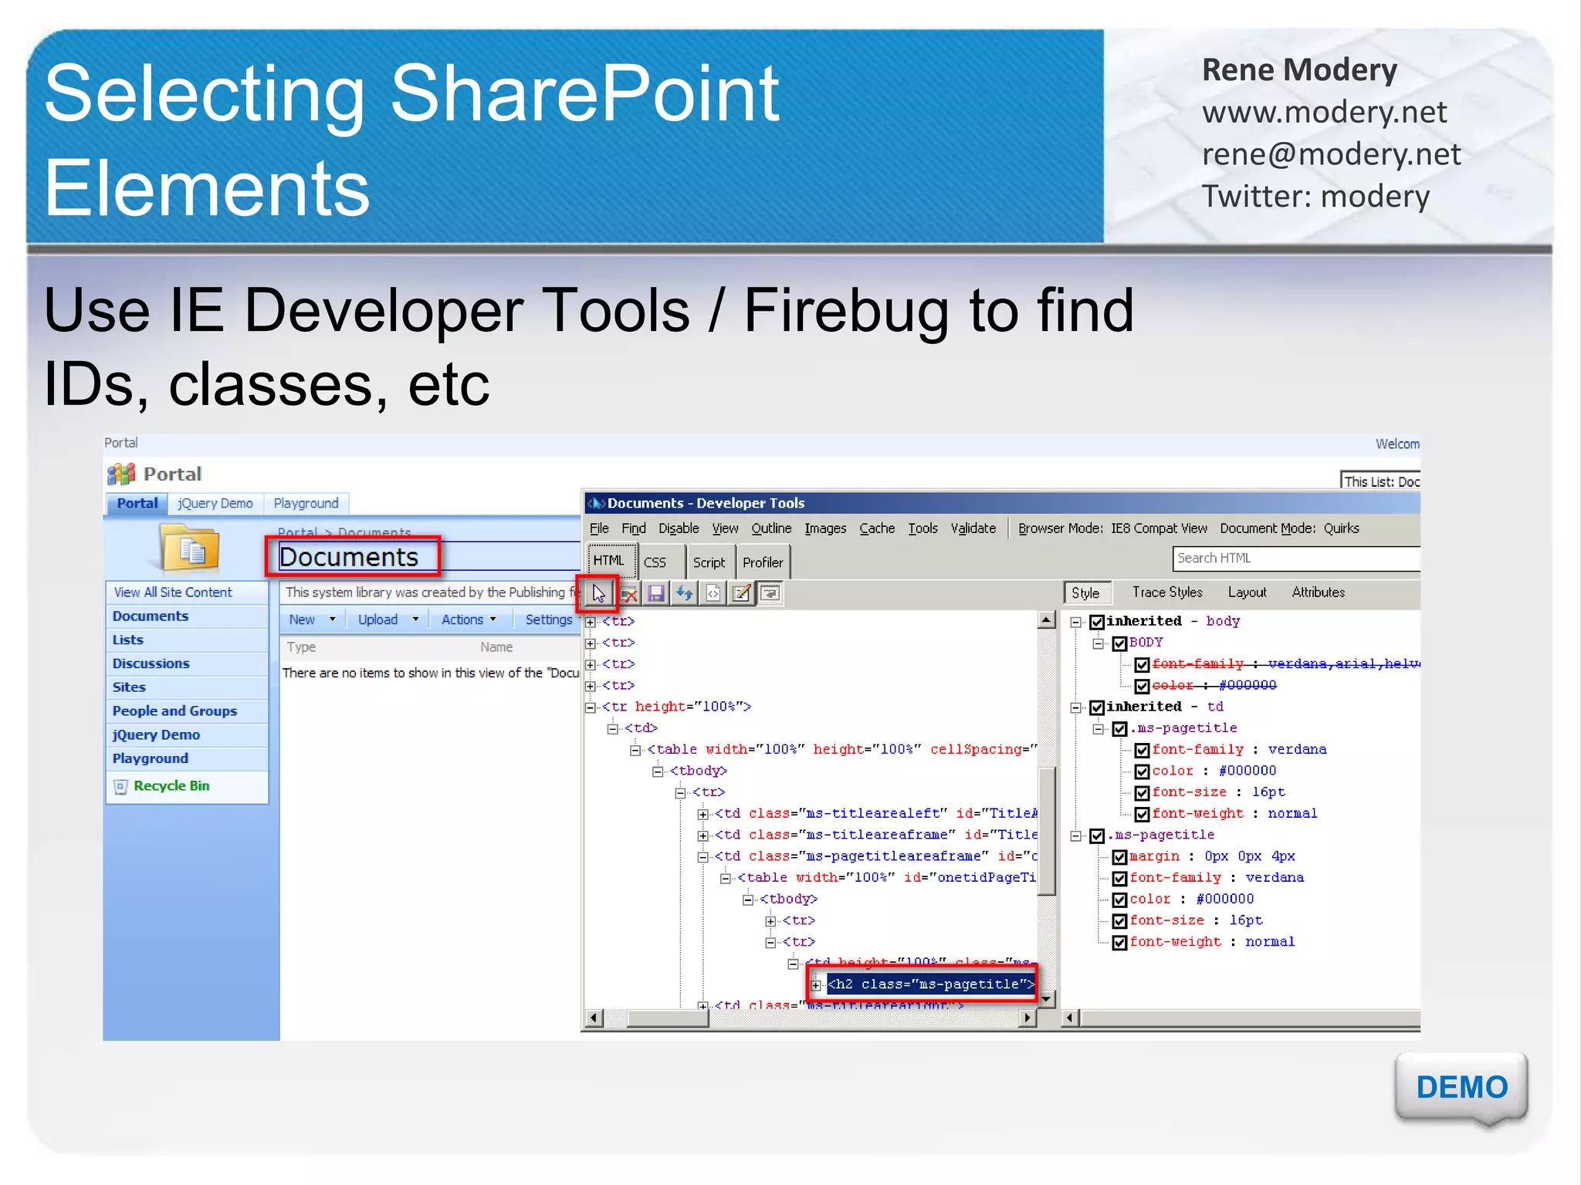Click the style pane scroll left arrow
Viewport: 1581px width, 1185px height.
[1070, 1018]
